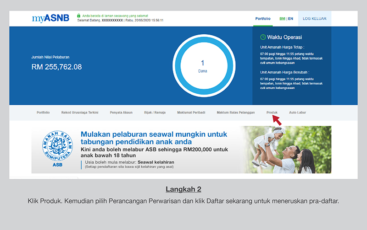Open Maklumat Peribadi section
This screenshot has width=367, height=230.
coord(191,112)
